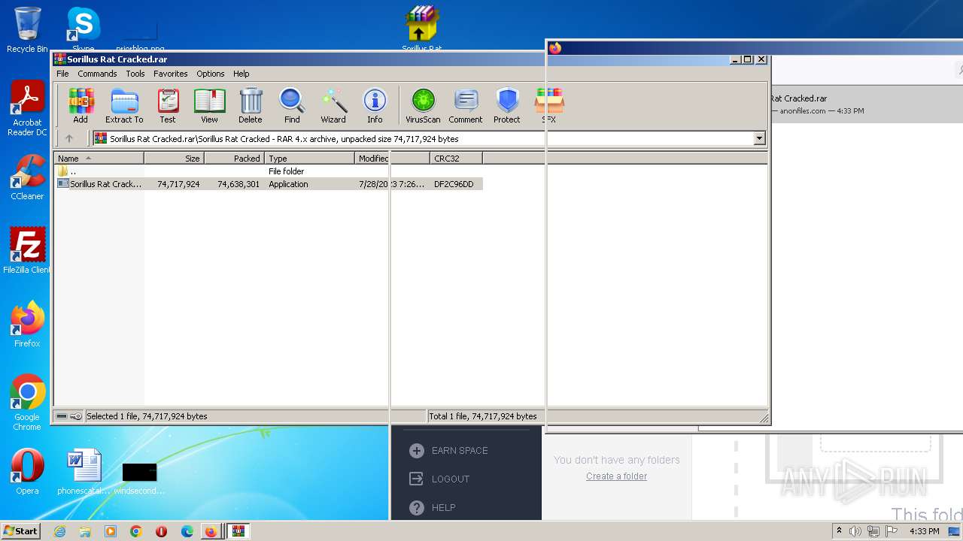Open the View file tool
This screenshot has width=963, height=541.
click(209, 105)
